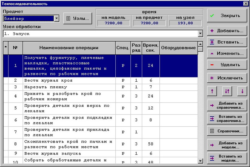Click the swap up-down arrows icon

[227, 91]
